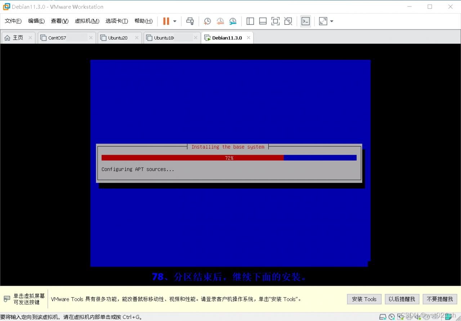Click the 单击虚拟屏幕 可发送按键 hint text

[29, 299]
